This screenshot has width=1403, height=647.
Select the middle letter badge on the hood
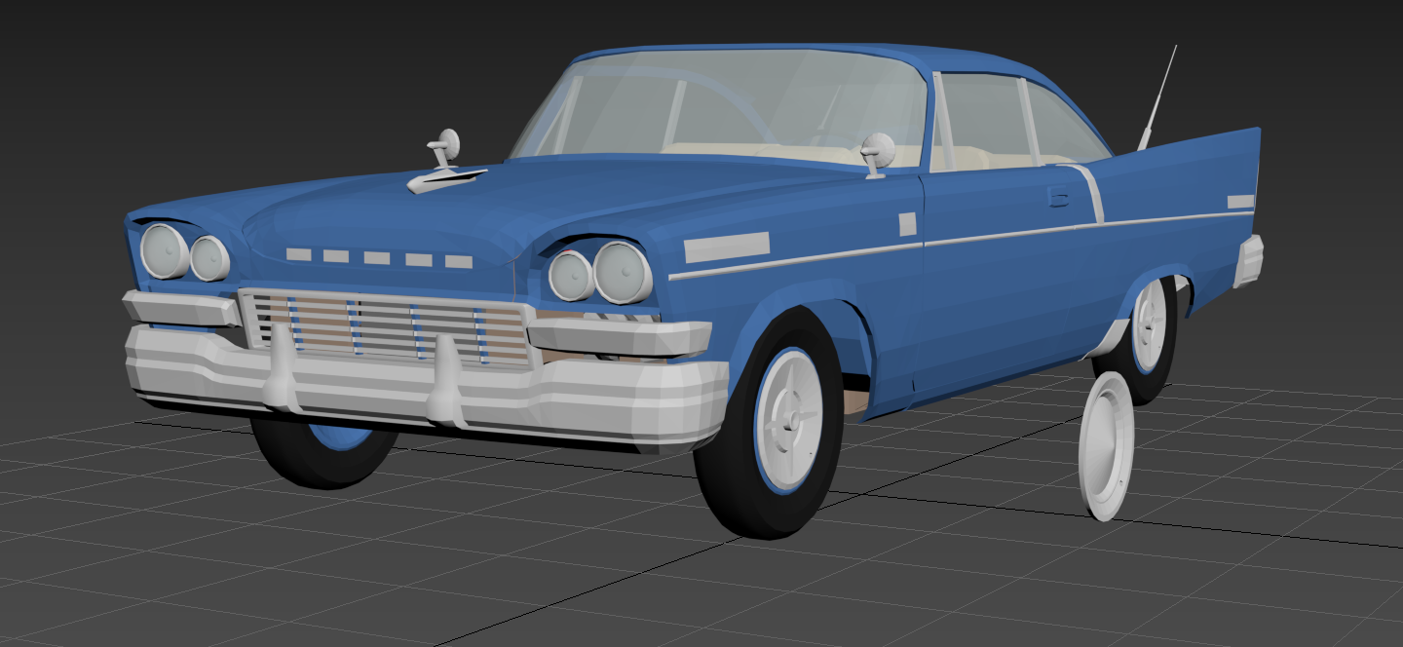coord(377,258)
